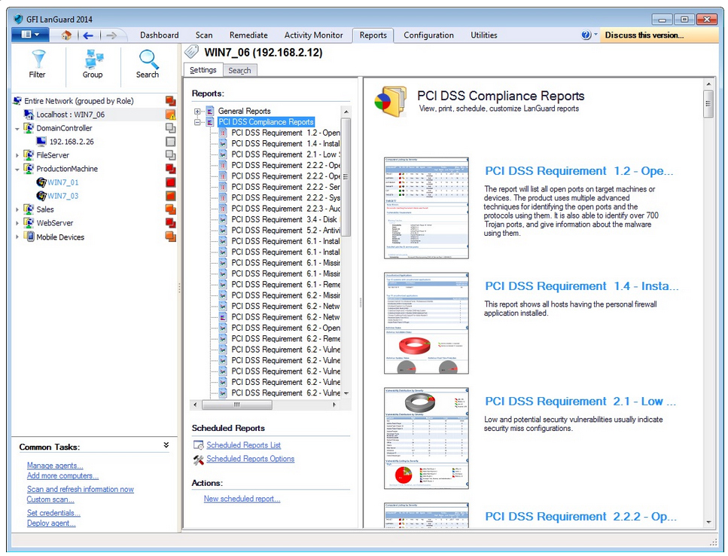This screenshot has height=556, width=728.
Task: Click Manage agents link
Action: pyautogui.click(x=55, y=466)
